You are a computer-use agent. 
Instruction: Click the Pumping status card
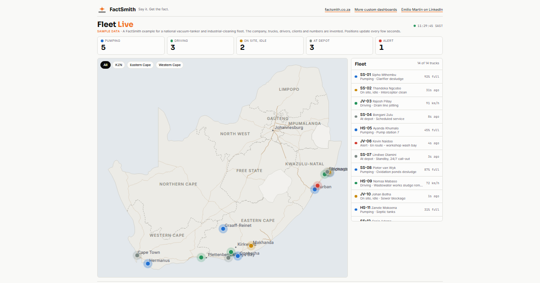tap(131, 45)
